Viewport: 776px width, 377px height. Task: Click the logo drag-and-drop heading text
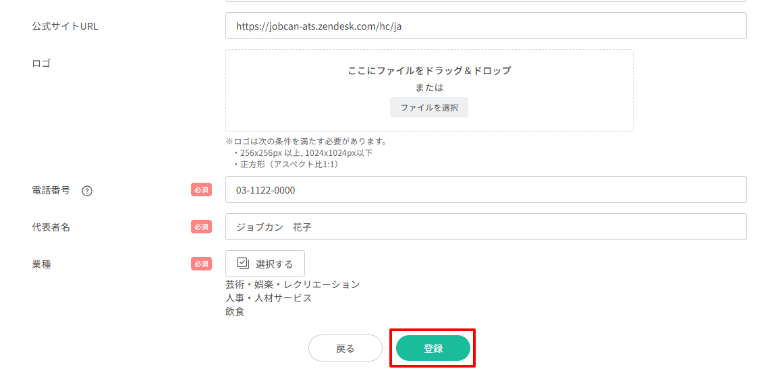click(429, 71)
